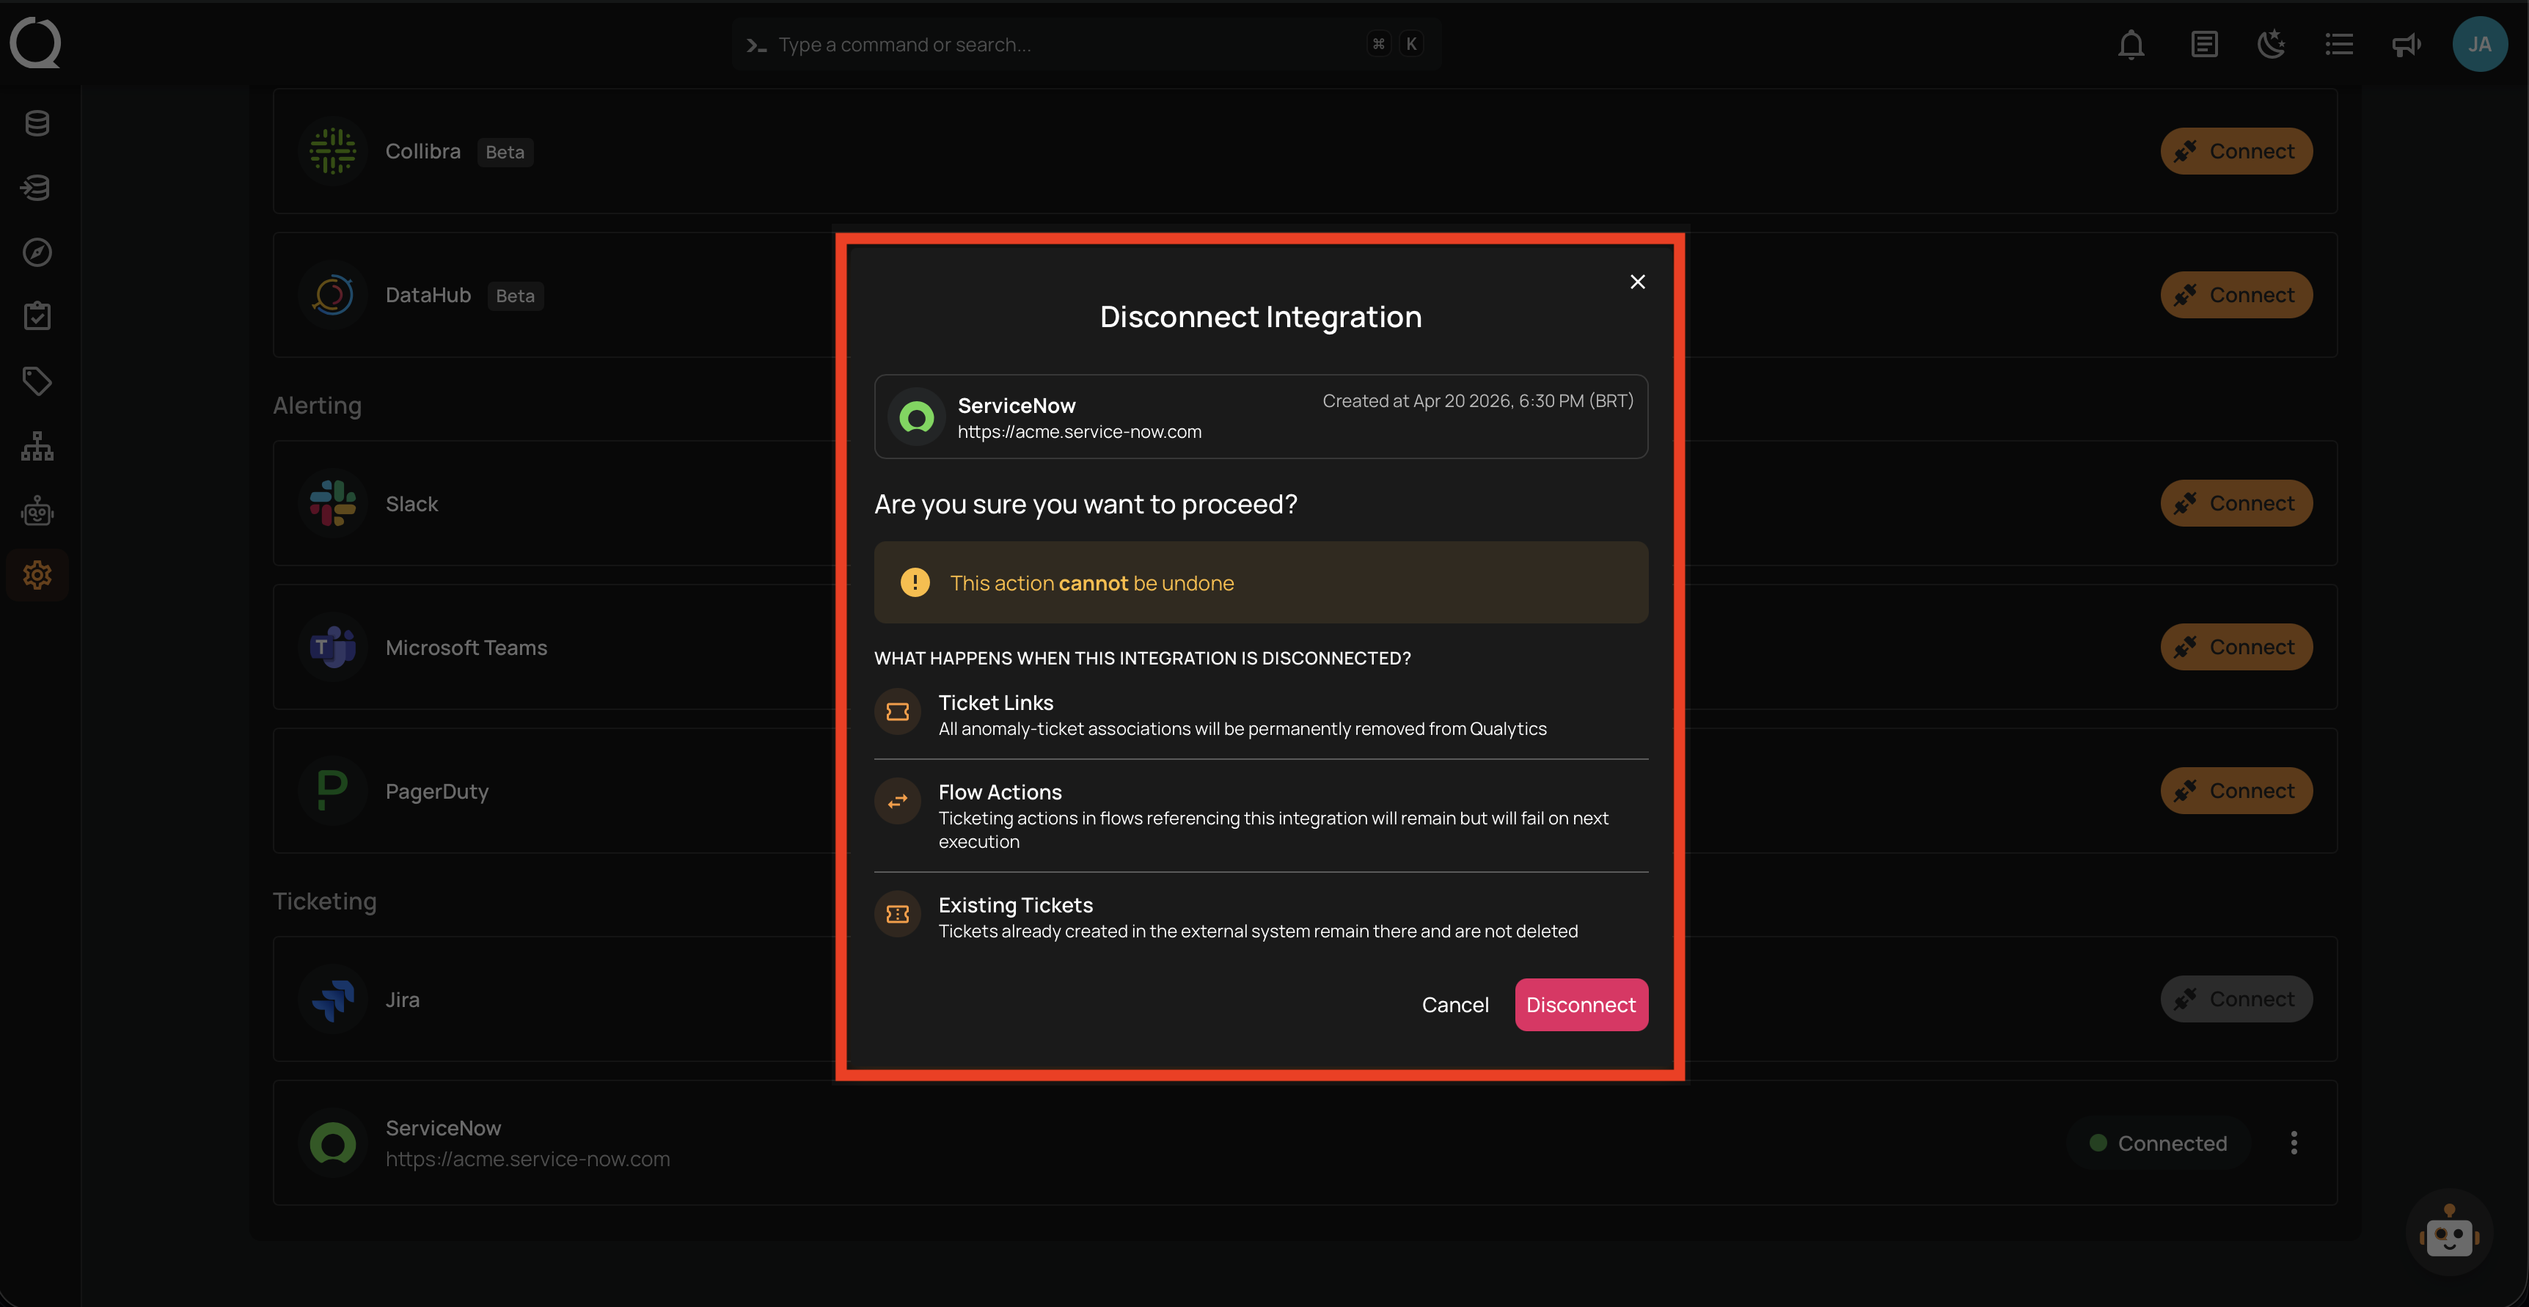Viewport: 2529px width, 1307px height.
Task: Click the Existing Tickets heading text
Action: 1015,904
